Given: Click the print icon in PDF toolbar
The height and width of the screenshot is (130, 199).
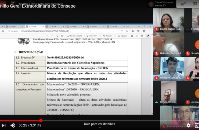Looking at the screenshot, I should click(132, 36).
